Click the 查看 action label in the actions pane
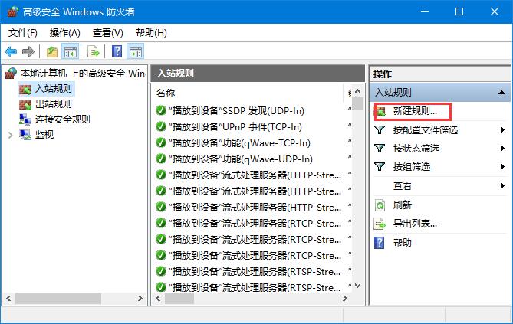The width and height of the screenshot is (513, 324). (402, 185)
